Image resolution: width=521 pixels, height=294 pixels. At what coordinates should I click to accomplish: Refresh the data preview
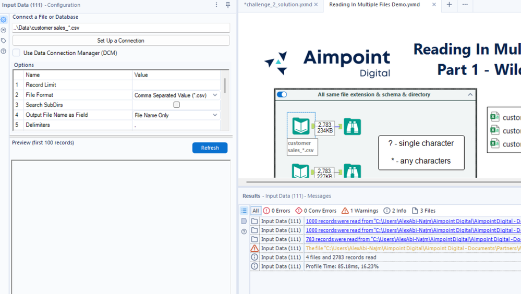click(210, 148)
